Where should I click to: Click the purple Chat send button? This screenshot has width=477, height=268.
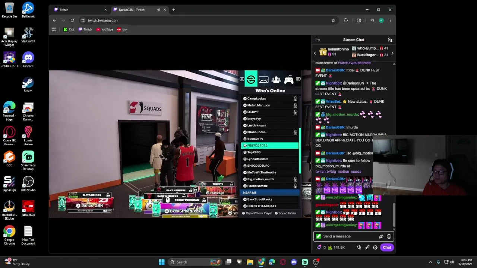click(387, 248)
